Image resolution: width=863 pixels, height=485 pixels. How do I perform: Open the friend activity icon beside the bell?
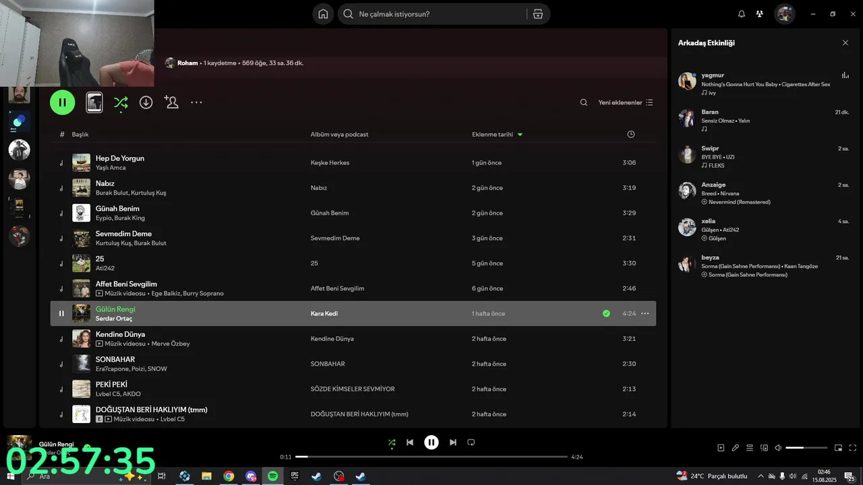point(760,13)
